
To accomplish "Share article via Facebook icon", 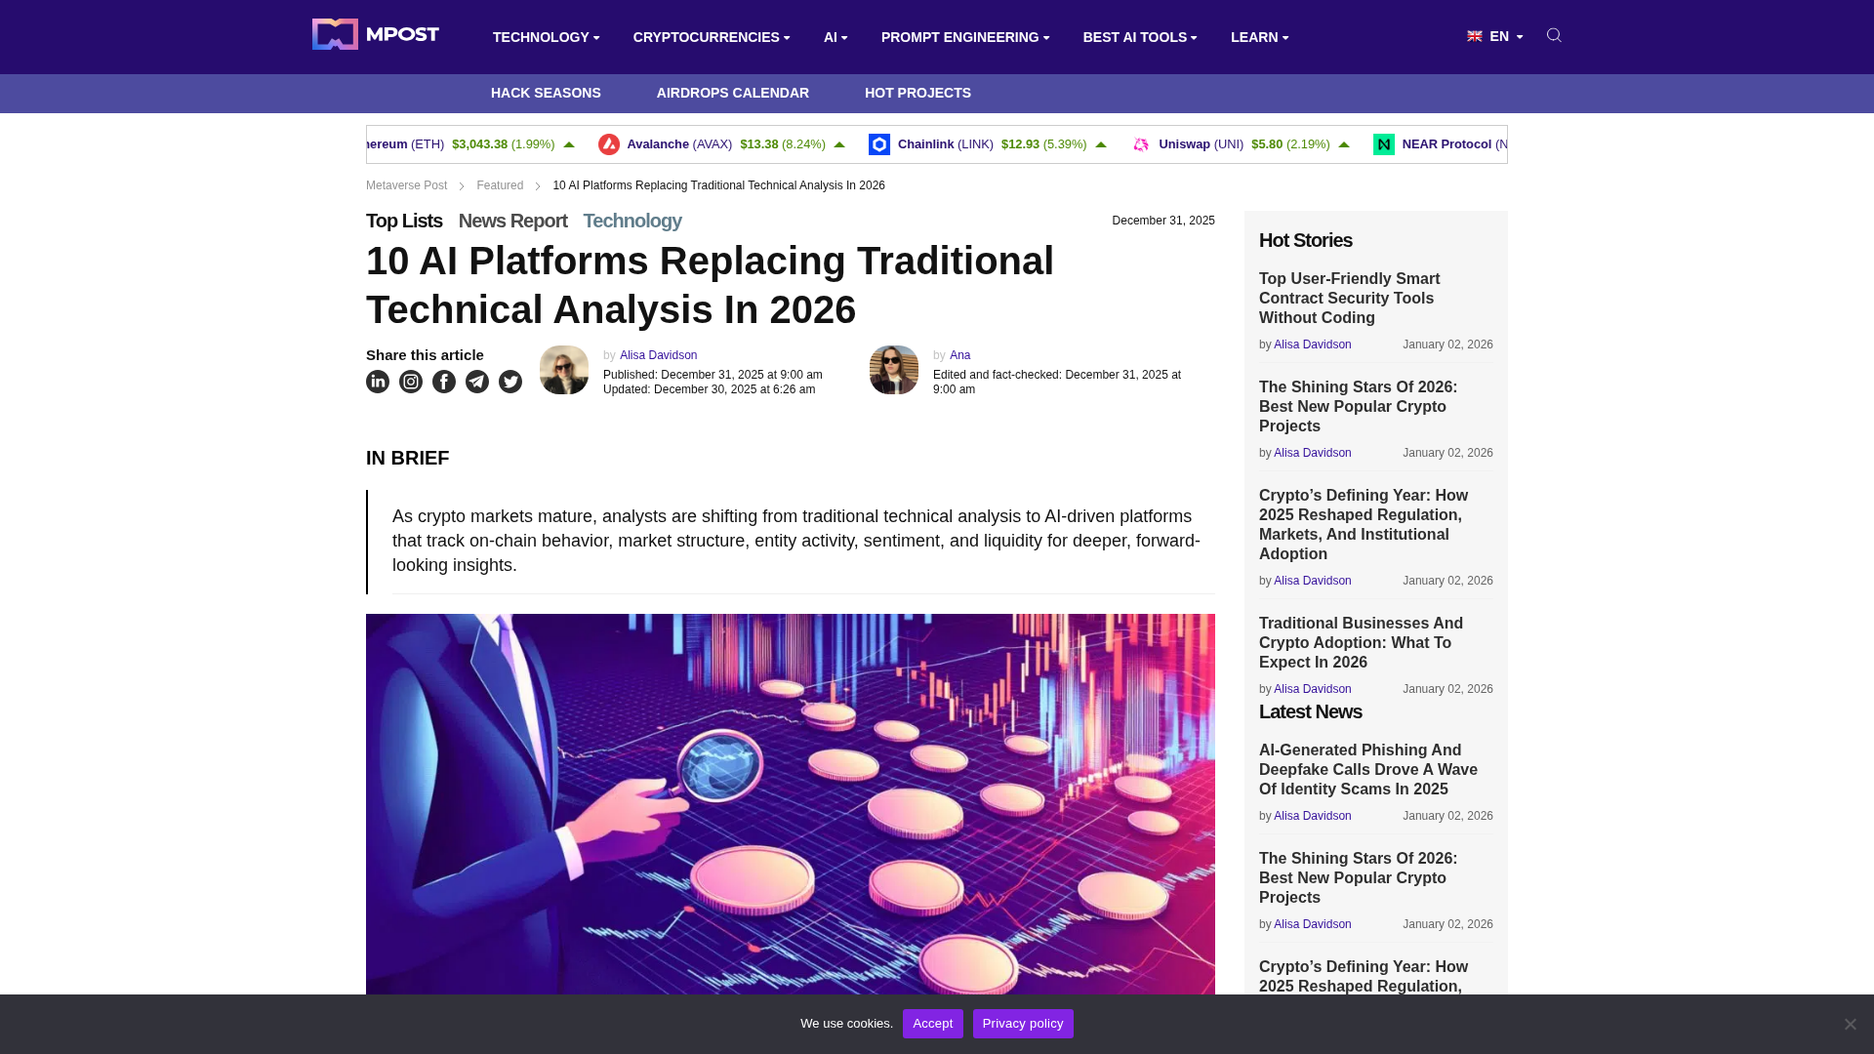I will (444, 382).
